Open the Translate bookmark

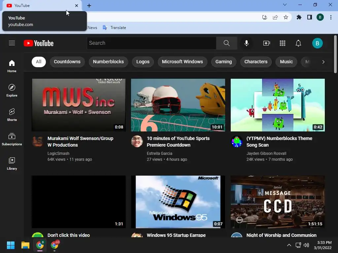pos(115,28)
